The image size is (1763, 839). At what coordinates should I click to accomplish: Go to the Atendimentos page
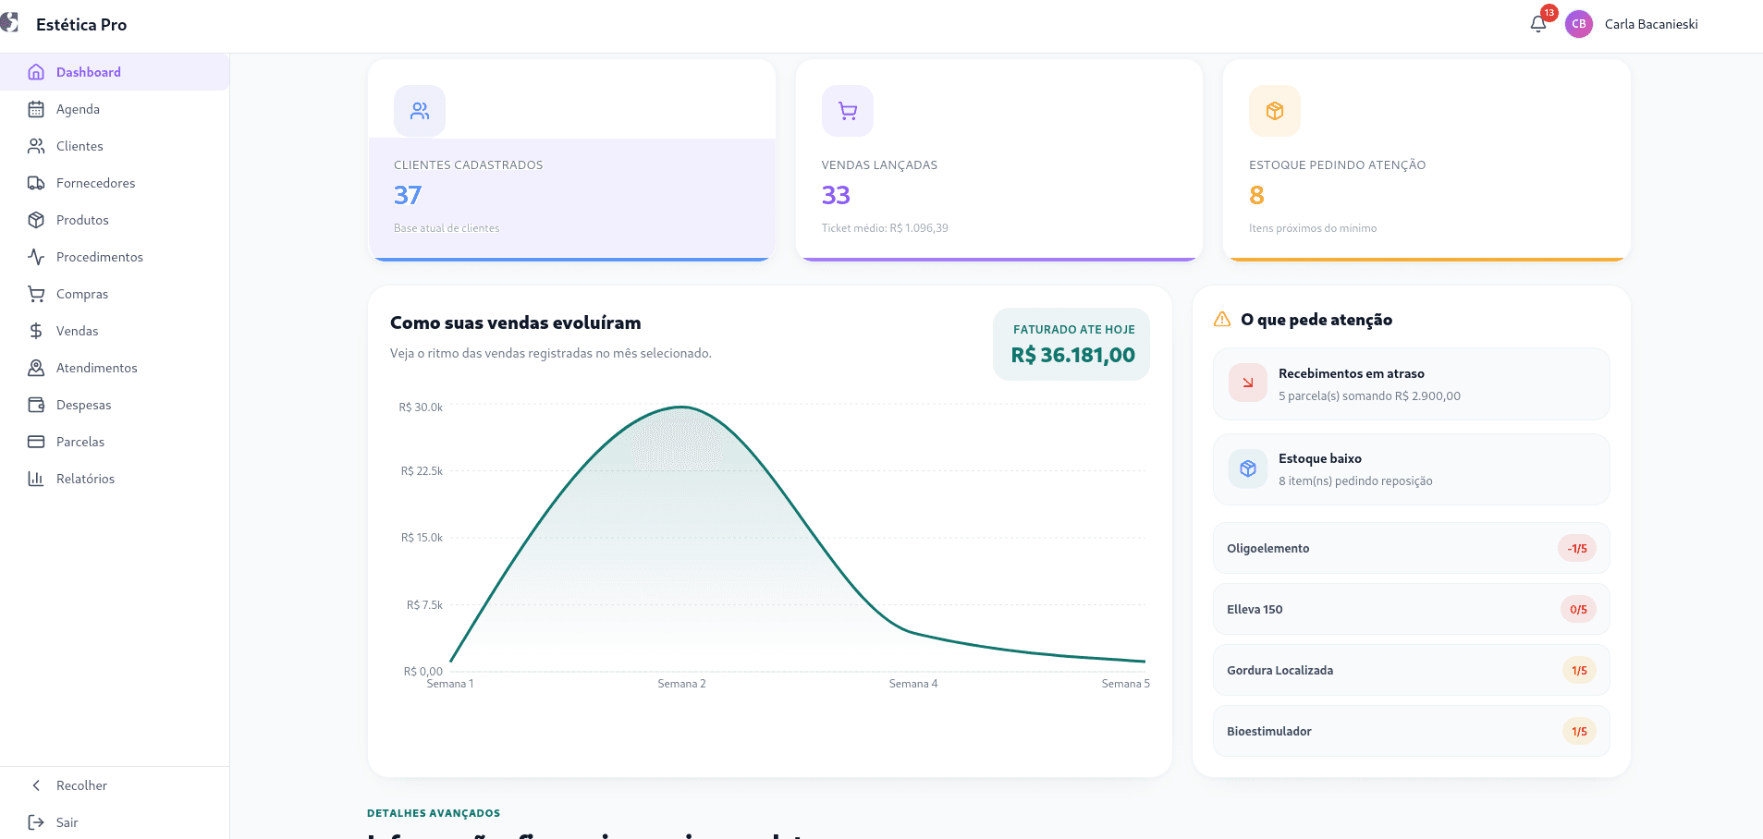pyautogui.click(x=115, y=368)
